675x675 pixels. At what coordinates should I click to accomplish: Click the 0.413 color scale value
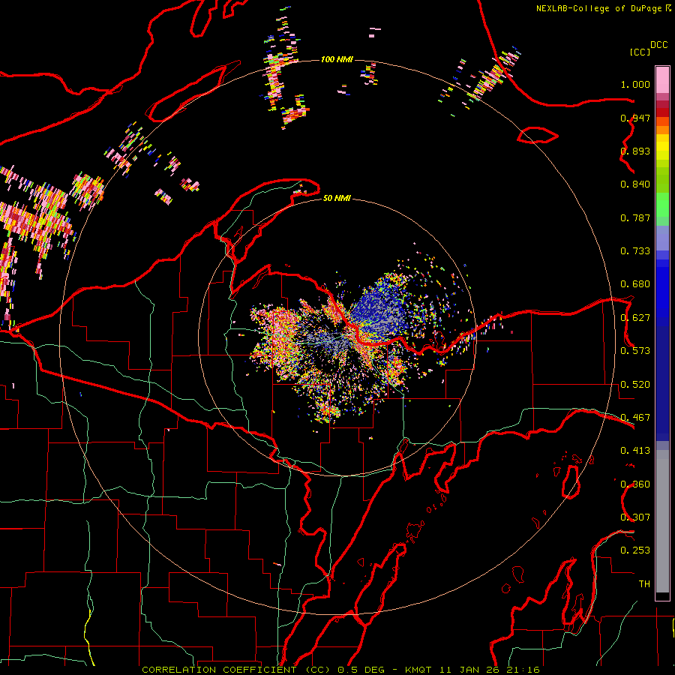tap(635, 451)
